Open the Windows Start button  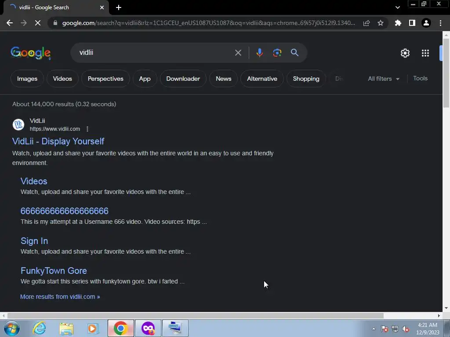click(x=12, y=328)
